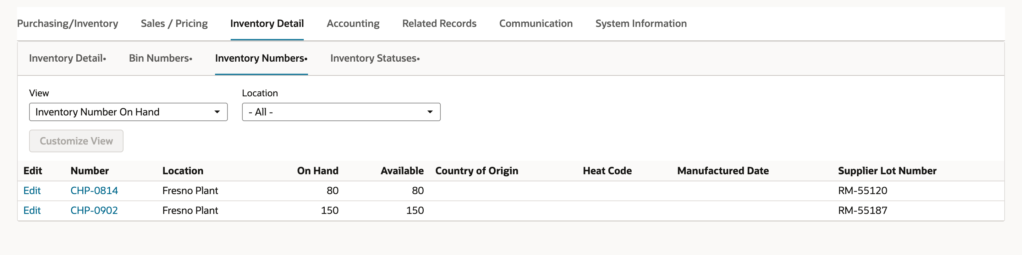Open the Related Records tab
Image resolution: width=1022 pixels, height=255 pixels.
439,23
